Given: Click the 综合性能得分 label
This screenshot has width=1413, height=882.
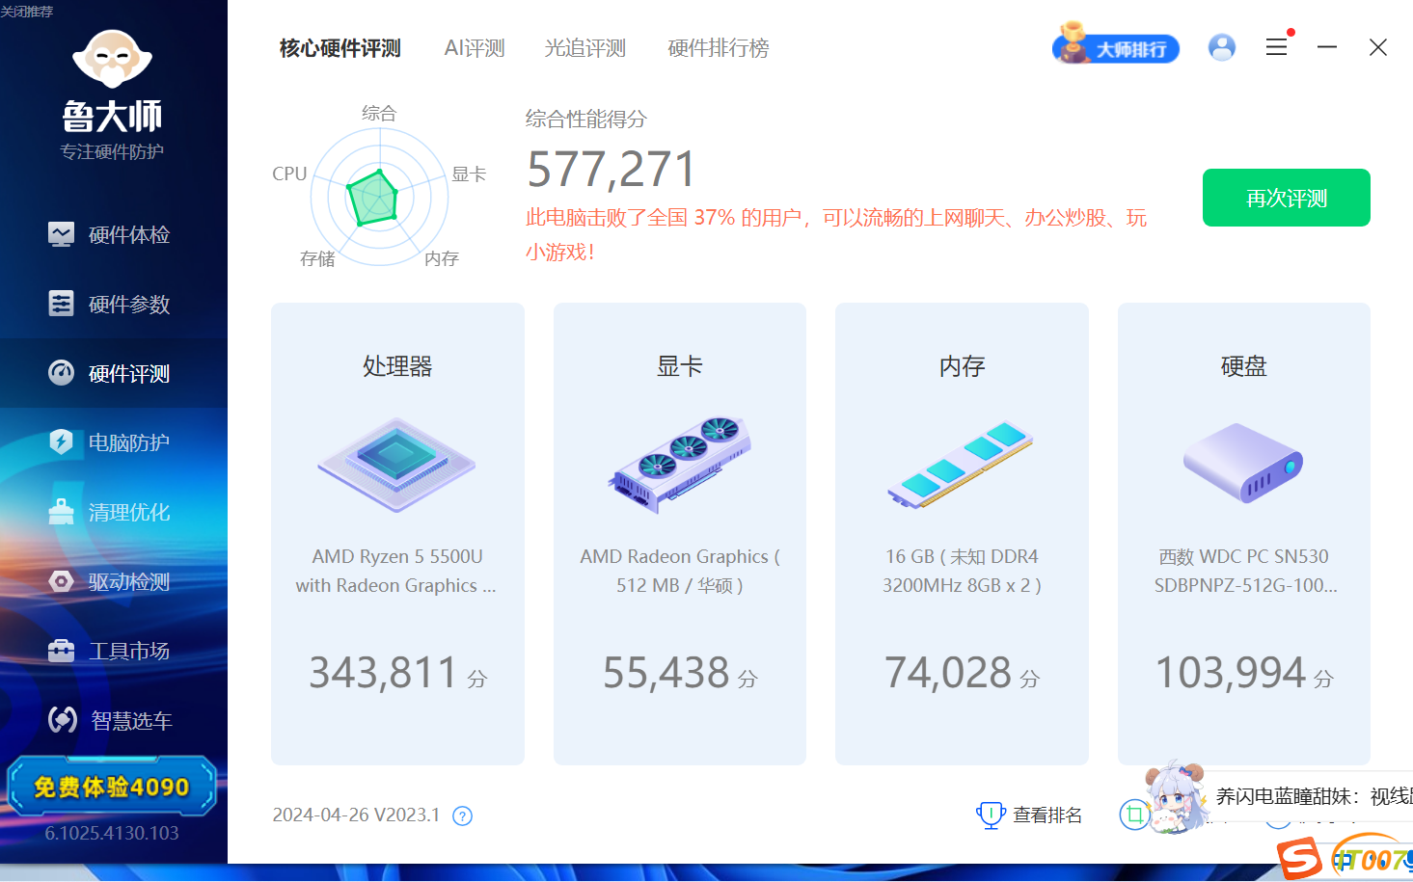Looking at the screenshot, I should click(586, 120).
